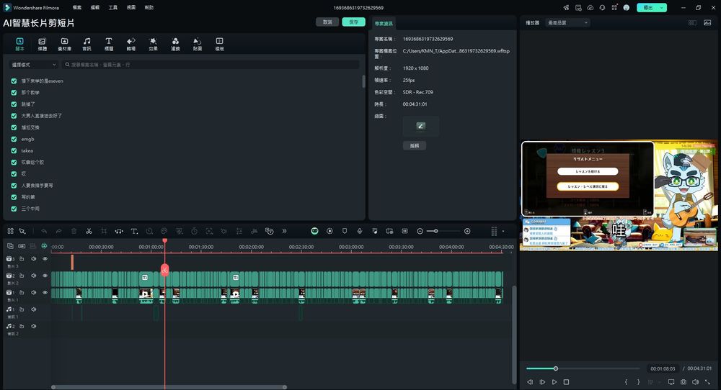Viewport: 721px width, 390px height.
Task: Click the grey 取消 cancel button
Action: 327,22
